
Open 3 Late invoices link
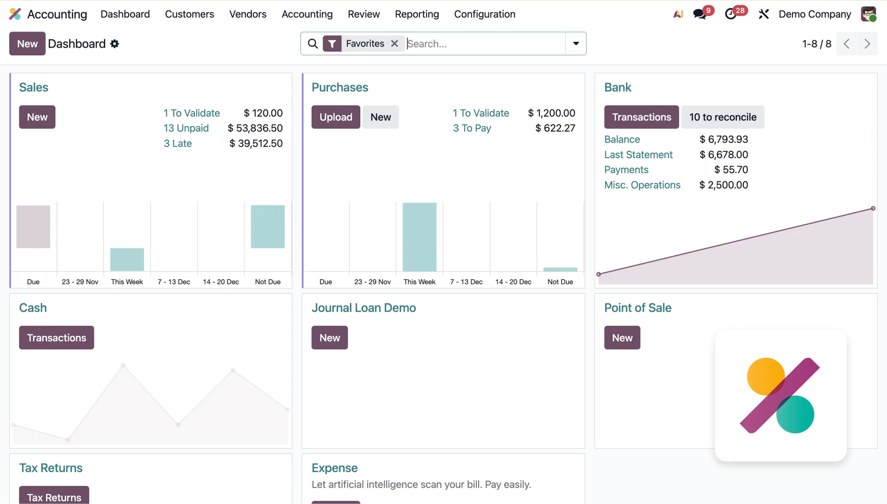[177, 144]
